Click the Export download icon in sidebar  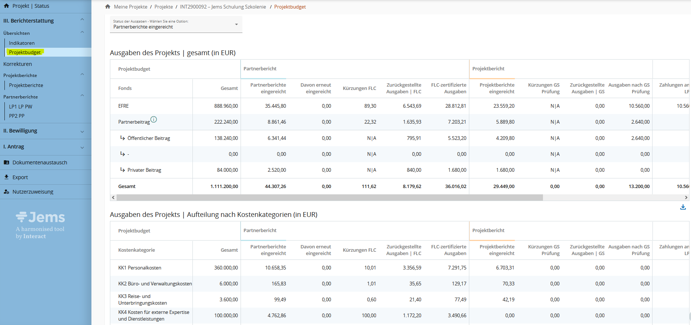tap(6, 177)
